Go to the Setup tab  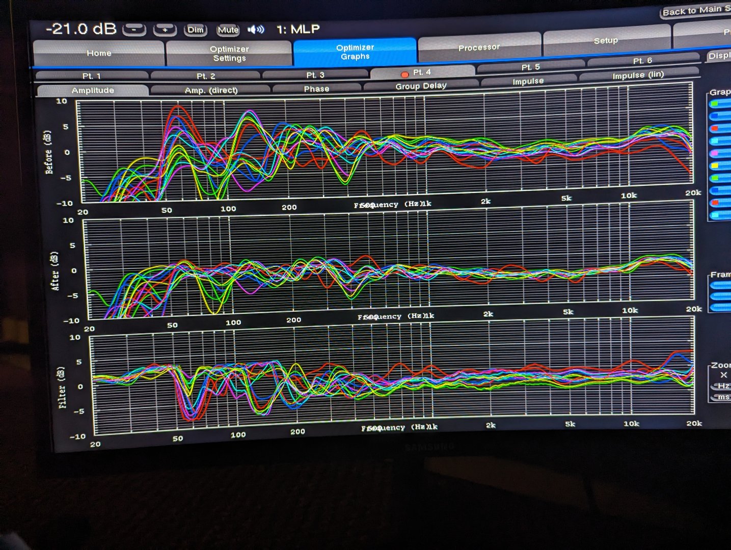coord(606,41)
